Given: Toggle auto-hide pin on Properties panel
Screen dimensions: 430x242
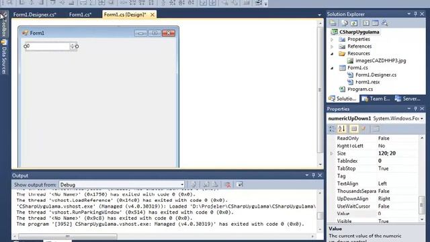Looking at the screenshot, I should click(x=415, y=109).
